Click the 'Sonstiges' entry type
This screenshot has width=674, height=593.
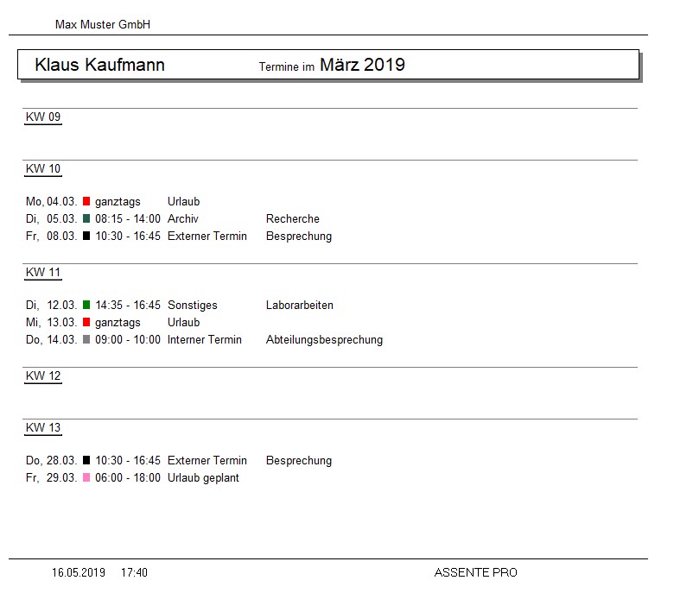click(x=193, y=306)
